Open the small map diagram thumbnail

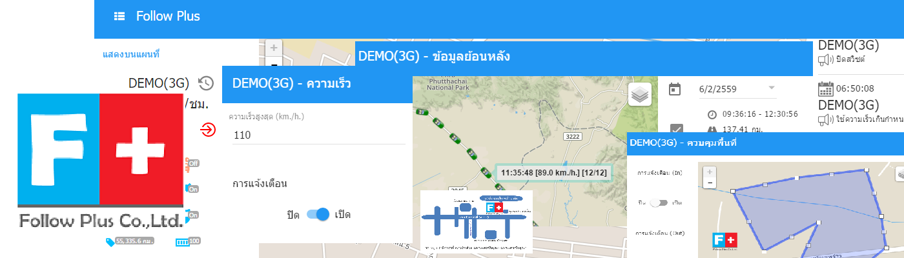coord(477,221)
